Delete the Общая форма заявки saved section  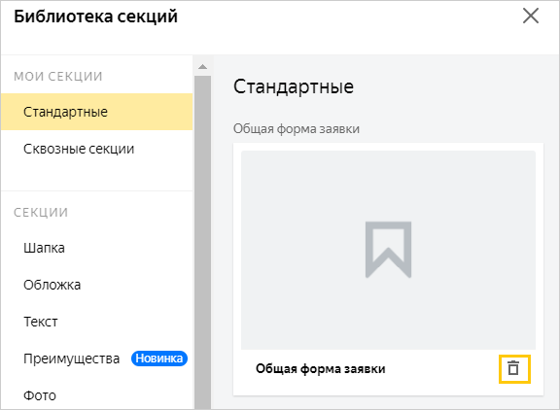pos(513,368)
